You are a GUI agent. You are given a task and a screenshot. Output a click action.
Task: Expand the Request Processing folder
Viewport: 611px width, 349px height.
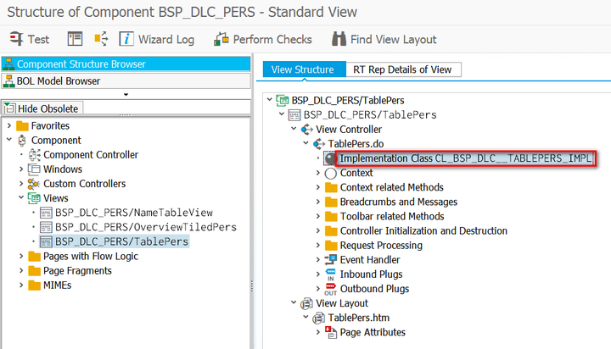tap(318, 245)
